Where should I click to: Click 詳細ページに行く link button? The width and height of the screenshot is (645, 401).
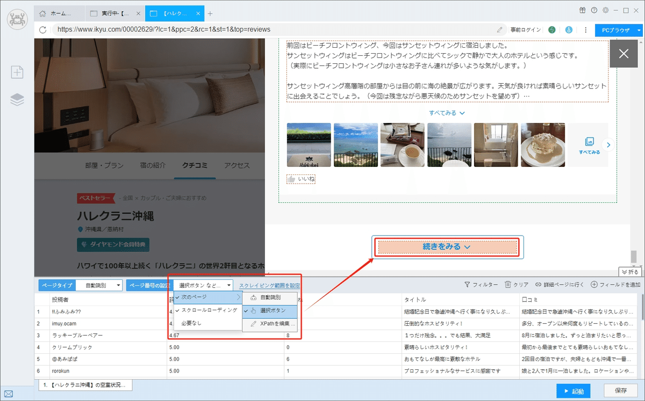pos(560,285)
